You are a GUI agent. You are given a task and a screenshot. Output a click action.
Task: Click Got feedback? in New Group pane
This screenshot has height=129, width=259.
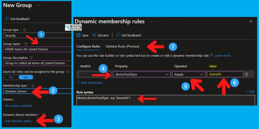20,19
